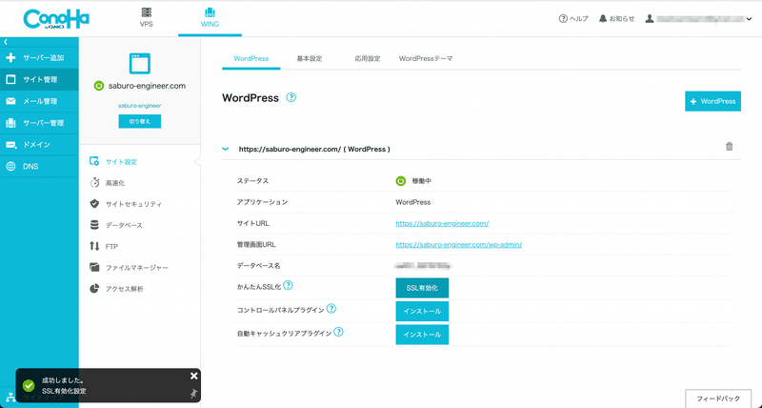The height and width of the screenshot is (408, 762).
Task: Click the plus icon for サーバー追加
Action: pyautogui.click(x=10, y=58)
